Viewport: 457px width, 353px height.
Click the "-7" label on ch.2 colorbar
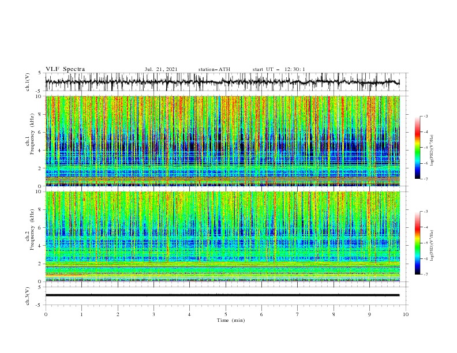(426, 275)
